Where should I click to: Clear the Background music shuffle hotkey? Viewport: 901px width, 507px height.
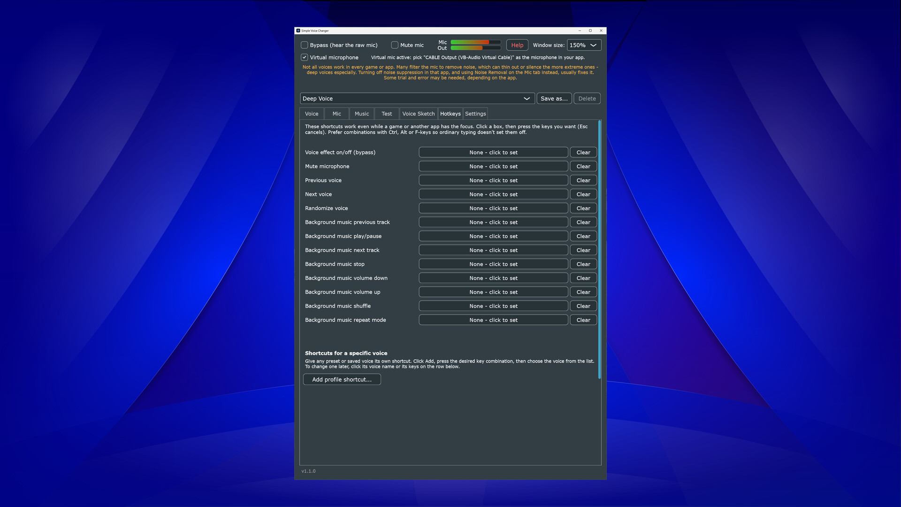tap(583, 306)
